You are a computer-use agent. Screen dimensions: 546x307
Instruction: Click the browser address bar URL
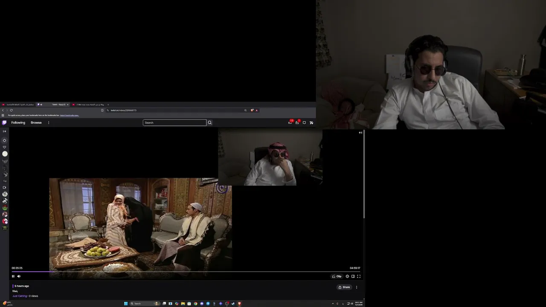tap(124, 110)
